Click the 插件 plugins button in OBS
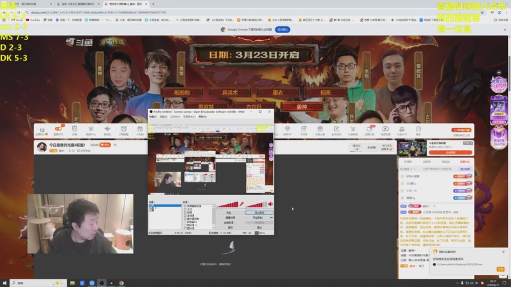511x287 pixels. click(231, 228)
